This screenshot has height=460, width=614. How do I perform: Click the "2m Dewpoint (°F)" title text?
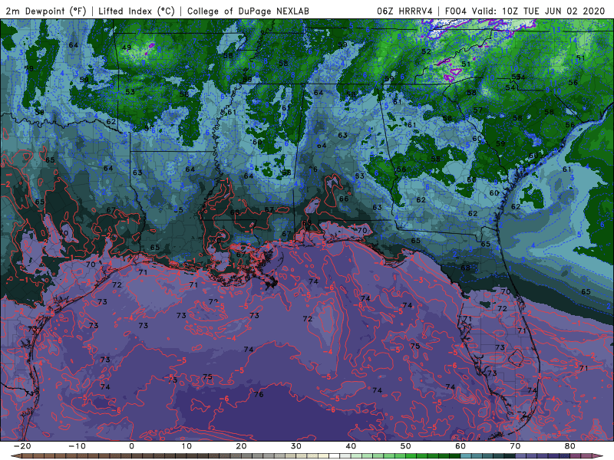pos(46,11)
